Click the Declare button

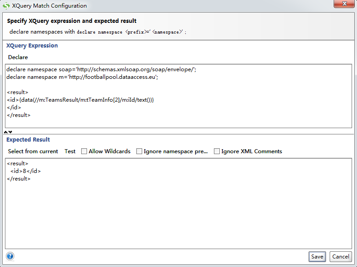[x=18, y=57]
